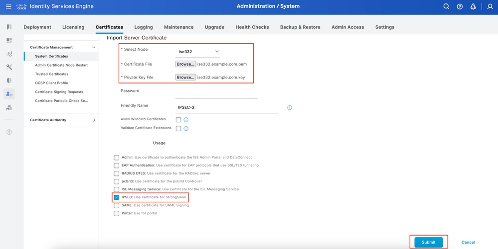Click info icon beside Allow Wildcard Certificates
The width and height of the screenshot is (498, 249).
click(186, 120)
